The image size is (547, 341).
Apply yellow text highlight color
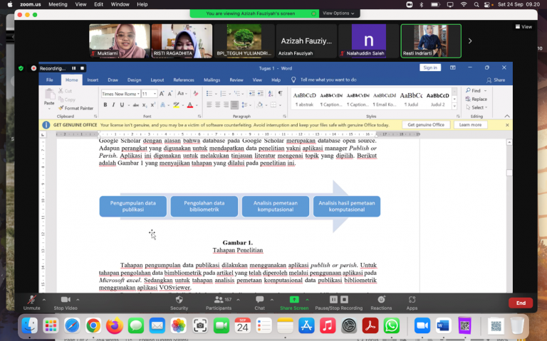click(x=176, y=104)
